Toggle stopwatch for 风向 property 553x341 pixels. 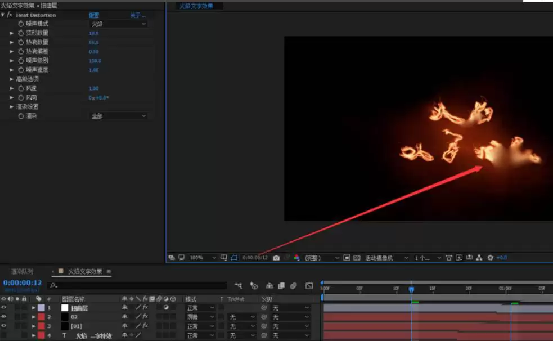pos(21,97)
